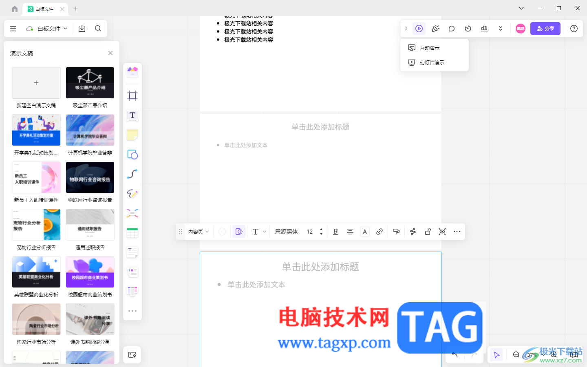This screenshot has height=367, width=587.
Task: Click the focus eye icon in floating toolbar
Action: pyautogui.click(x=442, y=232)
